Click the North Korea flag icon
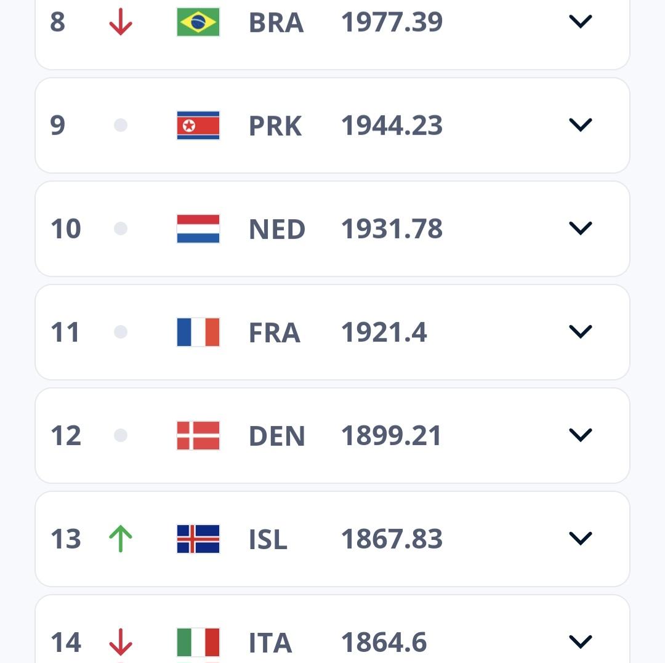This screenshot has height=663, width=665. coord(198,126)
